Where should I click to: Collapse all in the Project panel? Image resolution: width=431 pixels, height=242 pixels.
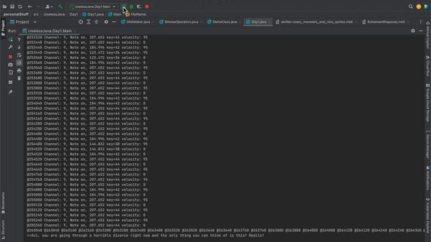click(x=96, y=22)
